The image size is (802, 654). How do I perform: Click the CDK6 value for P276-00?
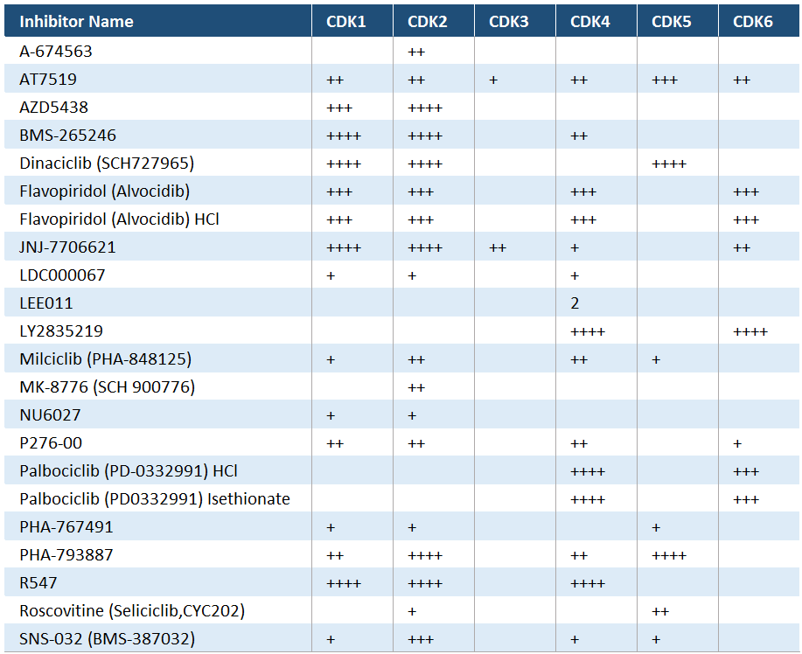[737, 444]
